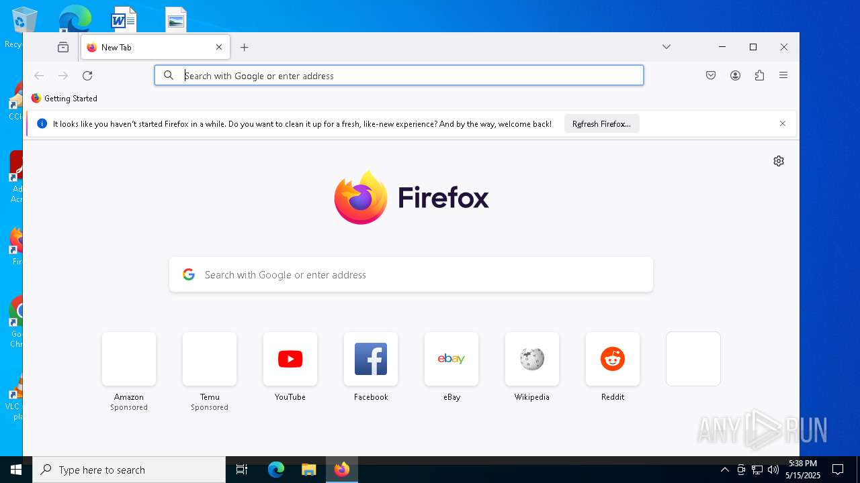
Task: Click the Amazon label under its tile
Action: tap(129, 397)
